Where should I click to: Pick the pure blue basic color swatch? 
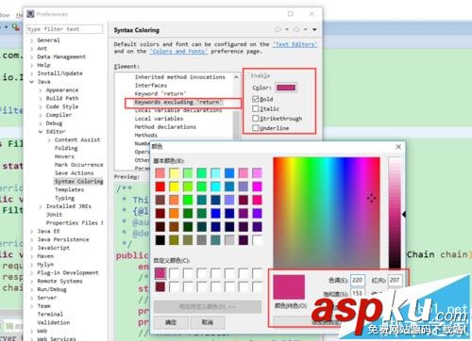coord(215,214)
